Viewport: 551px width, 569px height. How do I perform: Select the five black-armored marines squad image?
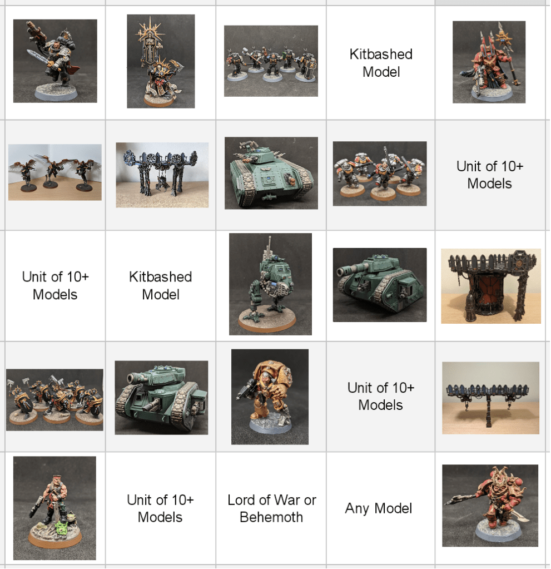point(271,61)
